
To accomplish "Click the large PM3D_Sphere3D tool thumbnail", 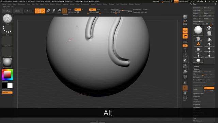I will 198,31.
